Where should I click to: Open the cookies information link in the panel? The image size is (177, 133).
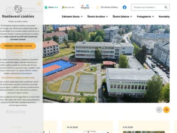click(18, 78)
